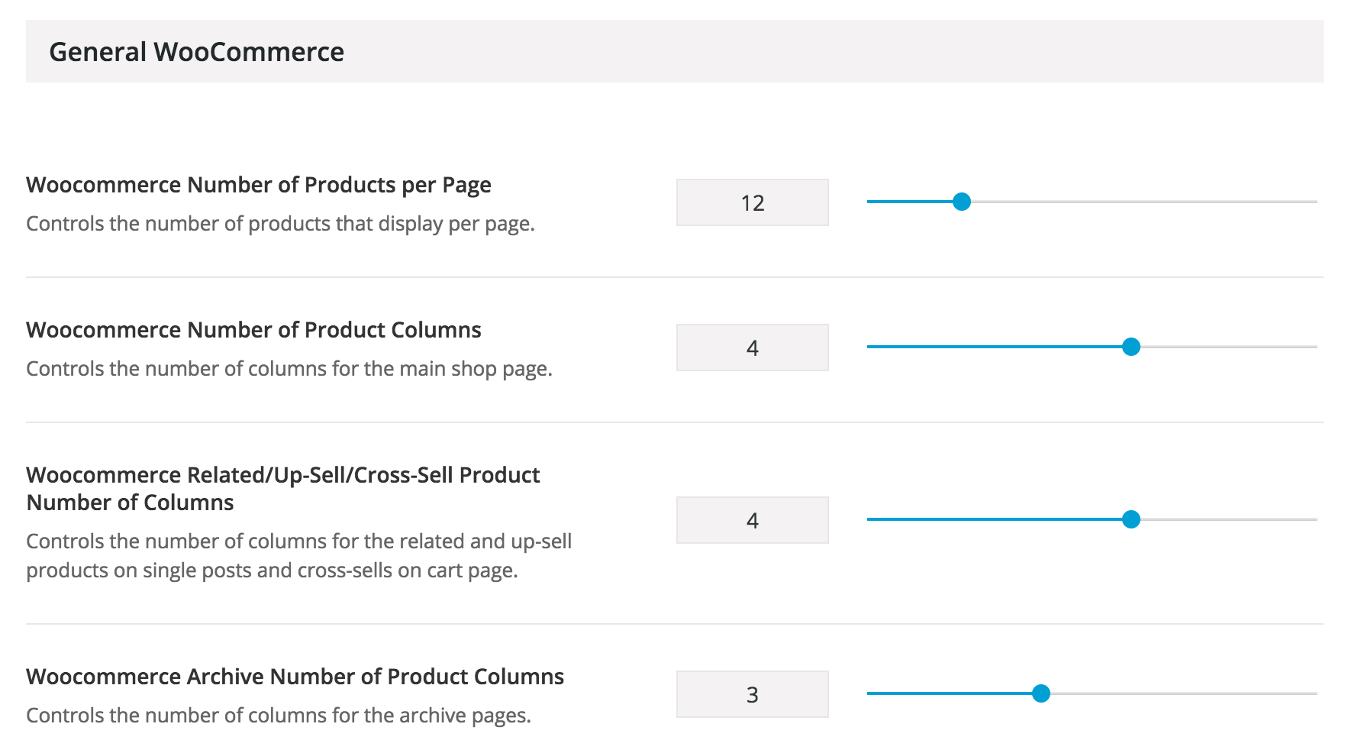This screenshot has height=753, width=1345.
Task: Click the Number of Product Columns slider handle
Action: pyautogui.click(x=1131, y=347)
